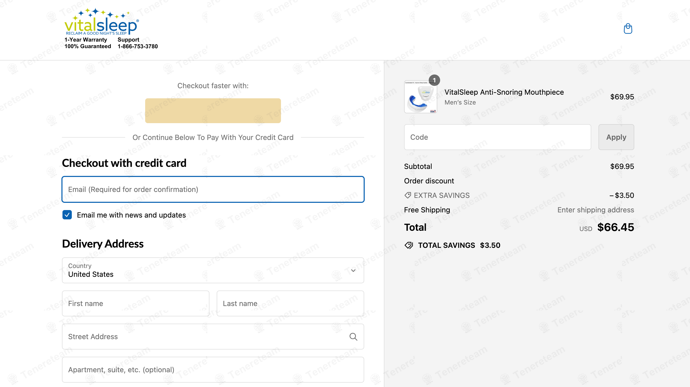The height and width of the screenshot is (387, 690).
Task: Click the EXTRA SAVINGS discount tag icon
Action: (408, 195)
